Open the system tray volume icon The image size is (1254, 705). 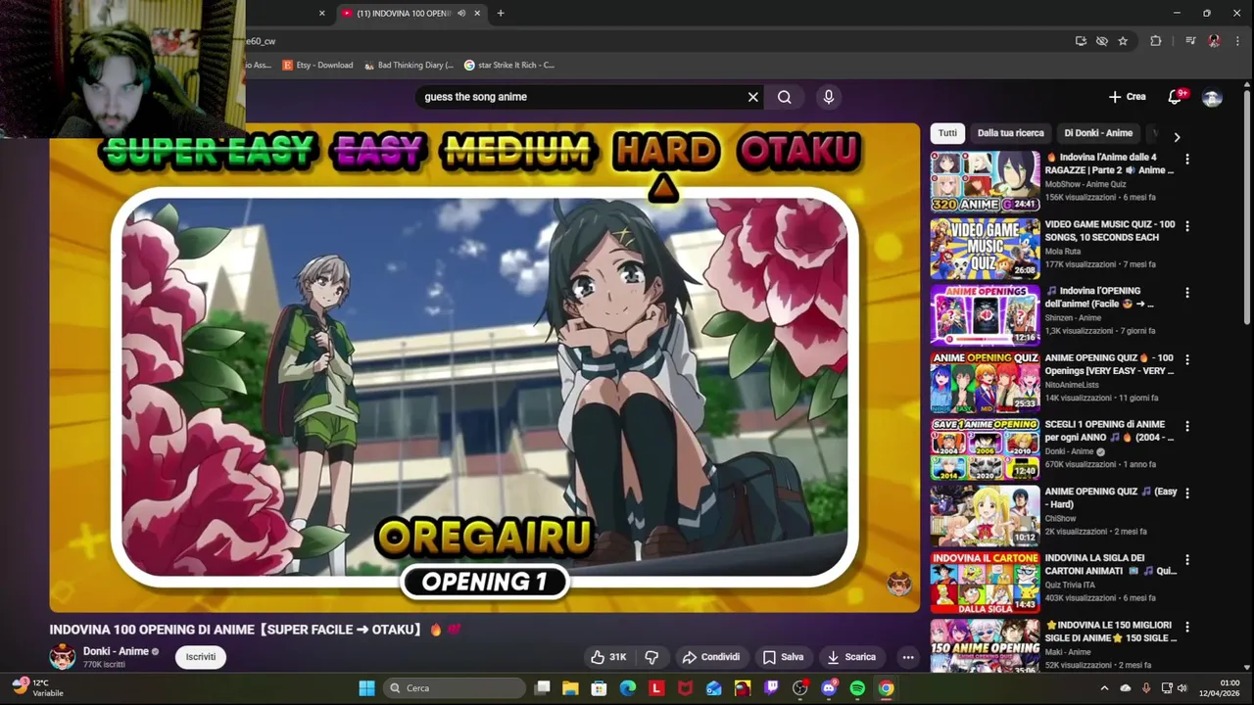coord(1182,688)
